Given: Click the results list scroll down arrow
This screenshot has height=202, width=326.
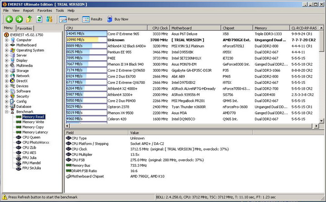Looking at the screenshot, I should 321,120.
